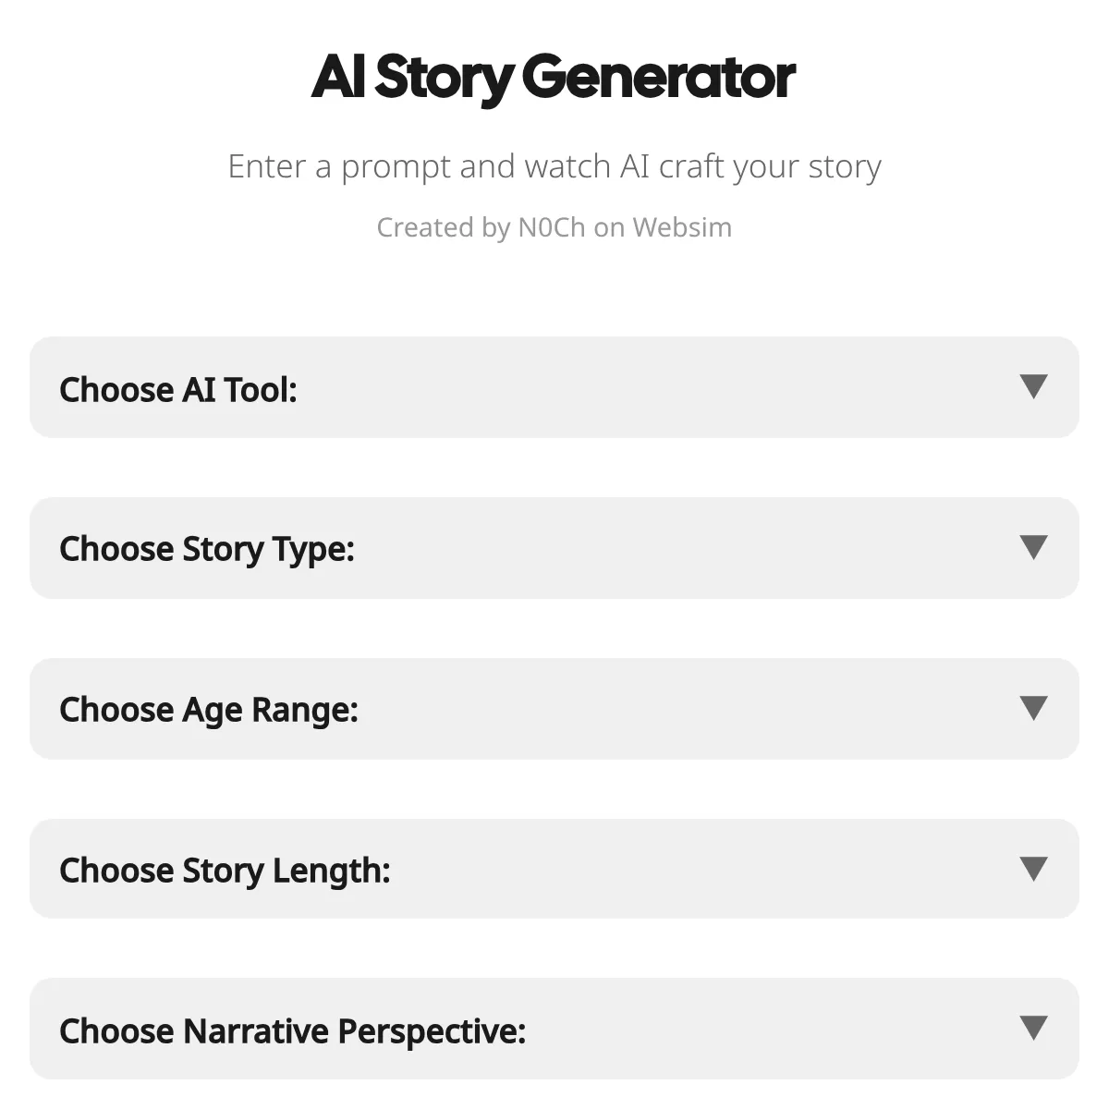
Task: Click the Websim name in credits
Action: [682, 227]
